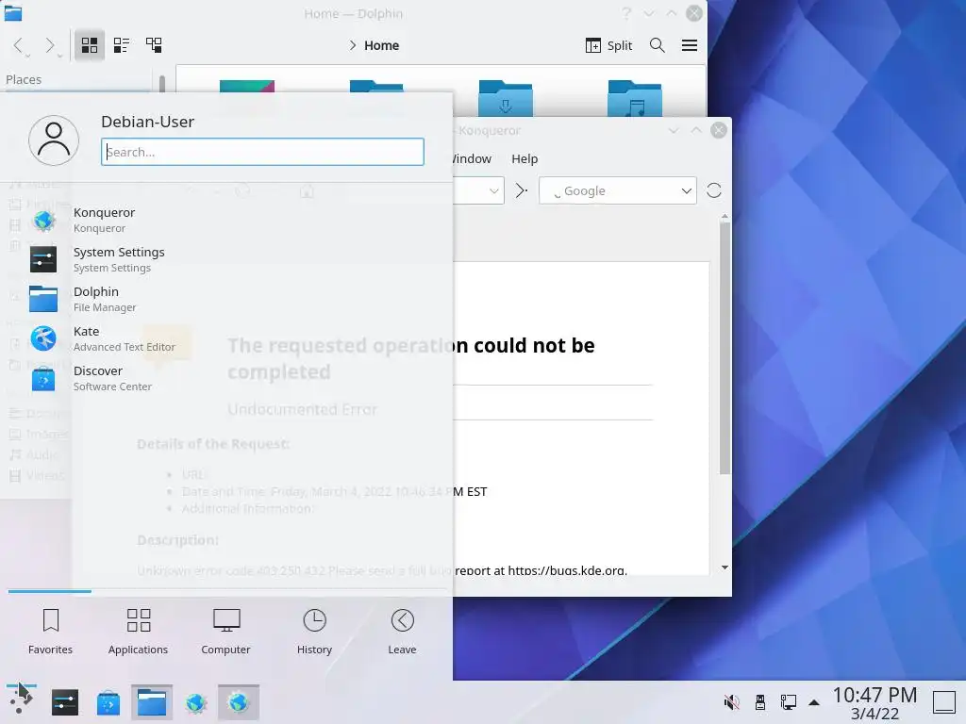Activate the running Konqueror taskbar window
The width and height of the screenshot is (966, 724).
239,702
